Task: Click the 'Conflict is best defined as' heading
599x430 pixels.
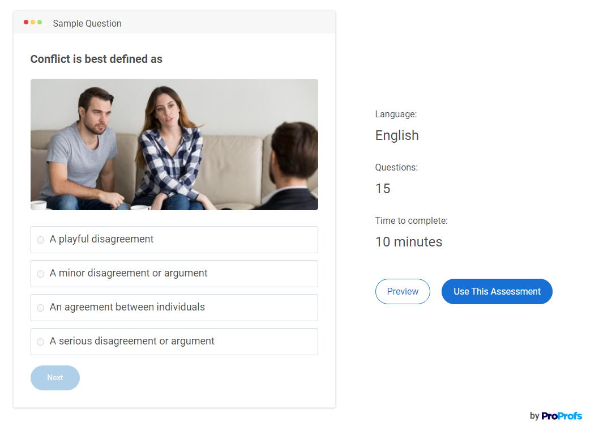Action: [96, 59]
